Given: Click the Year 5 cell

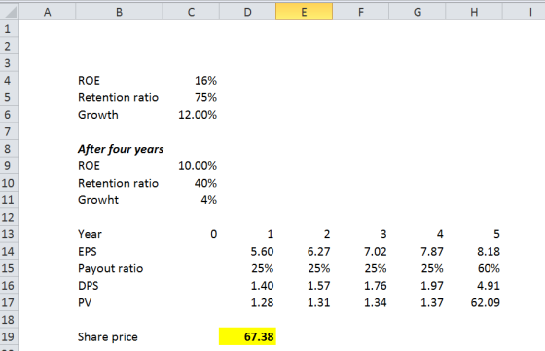Looking at the screenshot, I should (496, 234).
